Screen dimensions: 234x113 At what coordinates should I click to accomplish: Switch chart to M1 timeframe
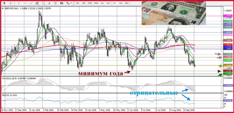77,3
